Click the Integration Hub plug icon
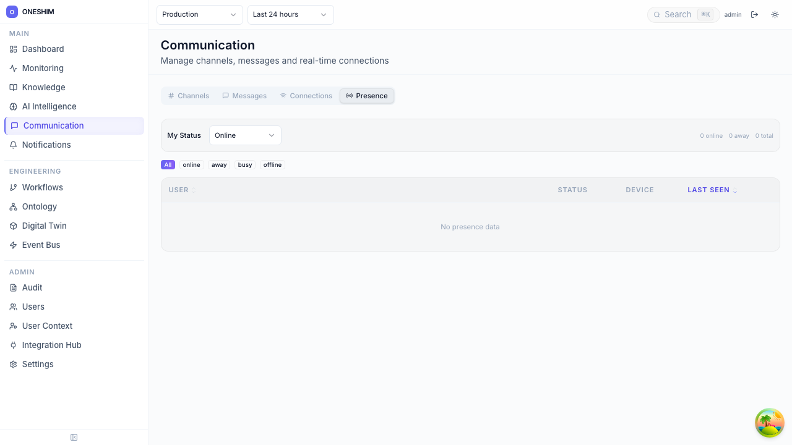The image size is (792, 445). pyautogui.click(x=14, y=345)
